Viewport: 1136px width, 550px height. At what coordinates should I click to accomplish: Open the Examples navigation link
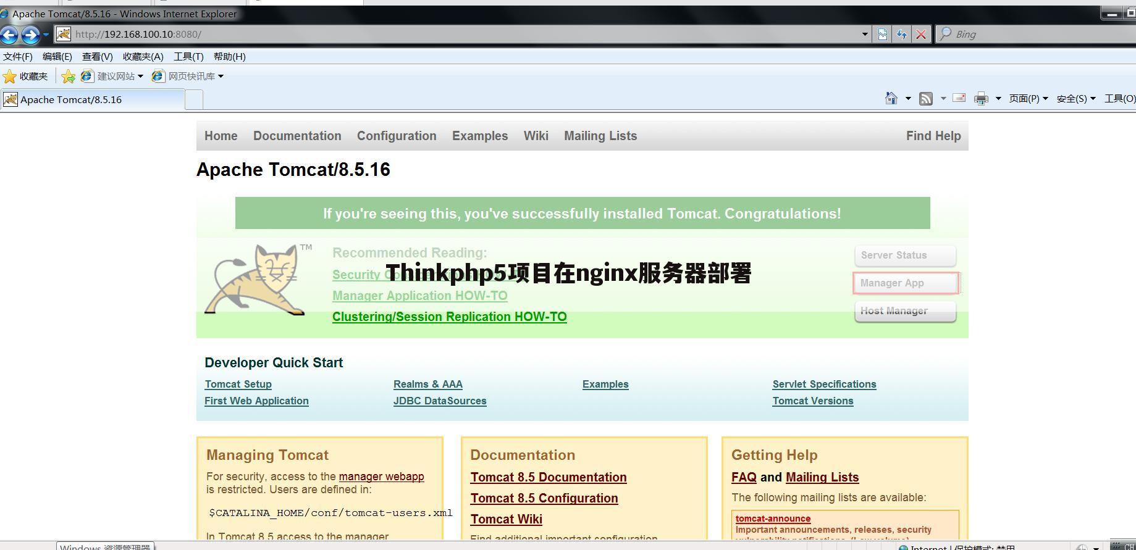click(480, 136)
